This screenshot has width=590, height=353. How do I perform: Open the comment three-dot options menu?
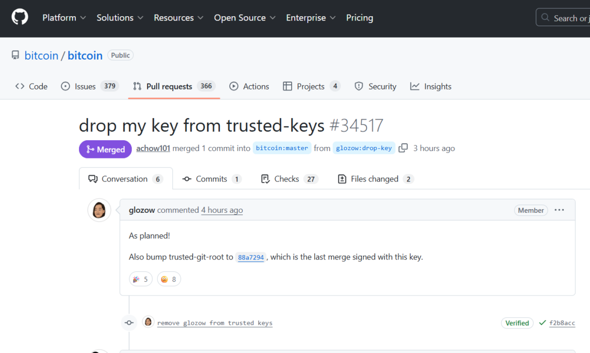coord(559,210)
